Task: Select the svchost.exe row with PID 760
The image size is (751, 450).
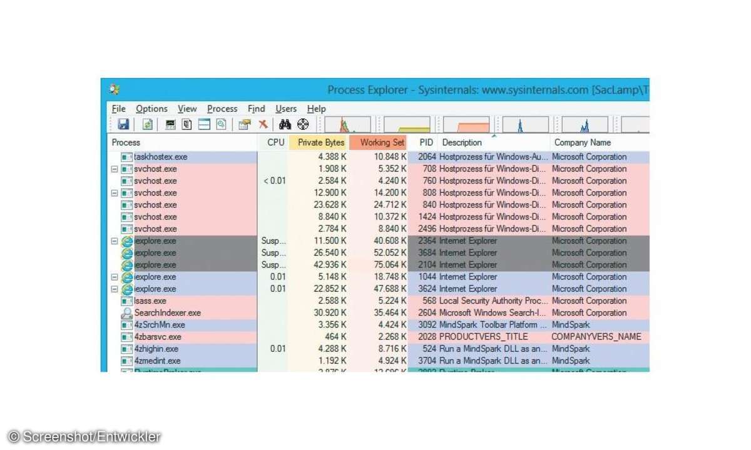Action: click(x=379, y=181)
